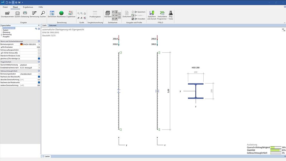Image resolution: width=286 pixels, height=161 pixels.
Task: Switch to the Dokument view tab
Action: (x=53, y=25)
